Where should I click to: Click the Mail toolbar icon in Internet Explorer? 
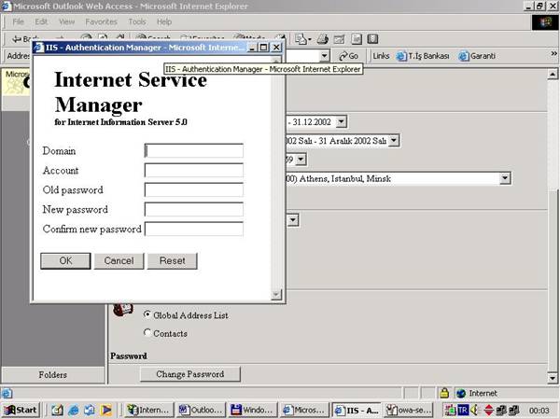coord(301,39)
